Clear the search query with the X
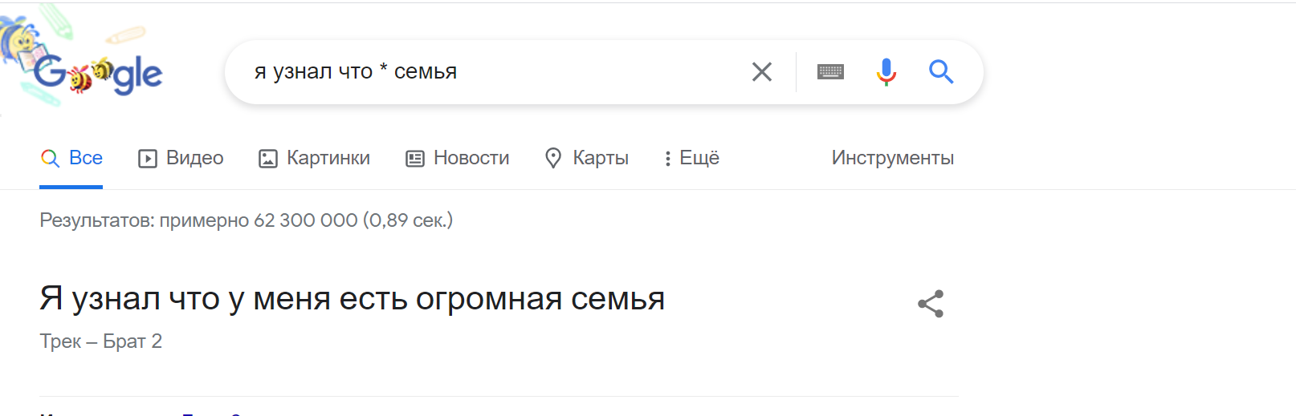The image size is (1296, 416). tap(761, 72)
